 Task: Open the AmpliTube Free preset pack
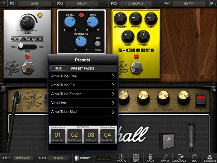pyautogui.click(x=83, y=76)
